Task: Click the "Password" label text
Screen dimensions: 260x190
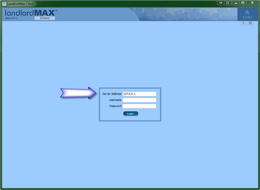Action: [x=115, y=106]
